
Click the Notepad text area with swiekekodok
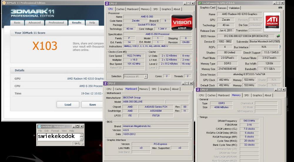59,137
